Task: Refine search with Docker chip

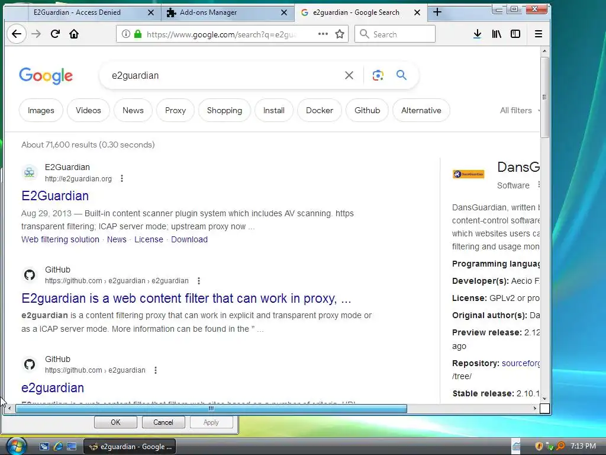Action: tap(320, 110)
